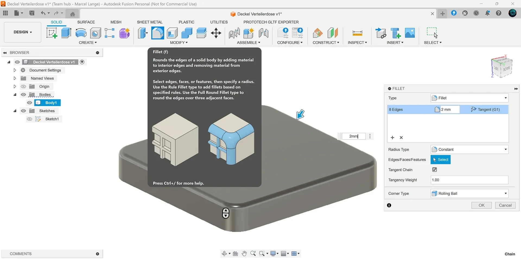Show Sketch1 using its eye icon
This screenshot has height=259, width=521.
tap(30, 119)
